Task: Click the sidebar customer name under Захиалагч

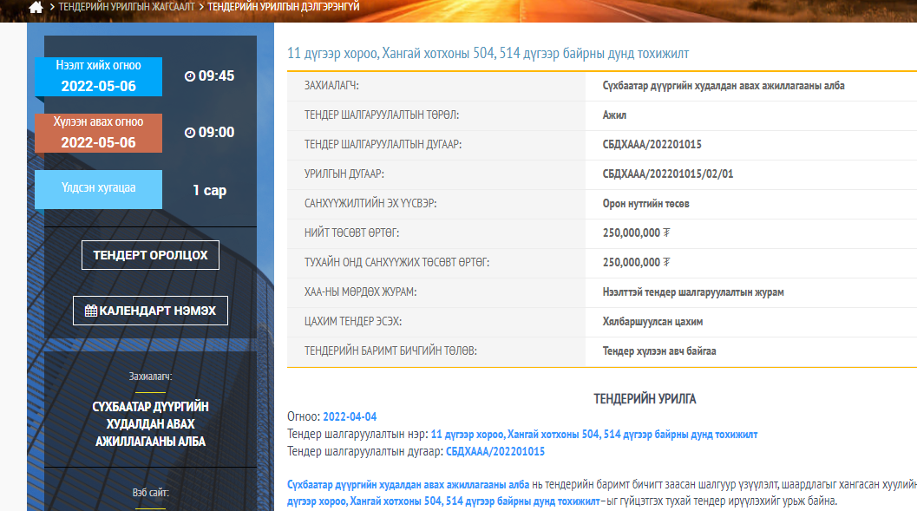Action: (x=150, y=424)
